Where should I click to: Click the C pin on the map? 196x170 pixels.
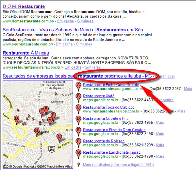pyautogui.click(x=59, y=137)
